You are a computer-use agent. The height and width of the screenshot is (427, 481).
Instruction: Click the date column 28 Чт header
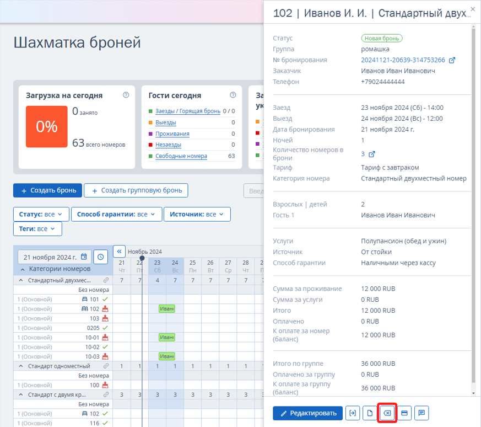[246, 266]
